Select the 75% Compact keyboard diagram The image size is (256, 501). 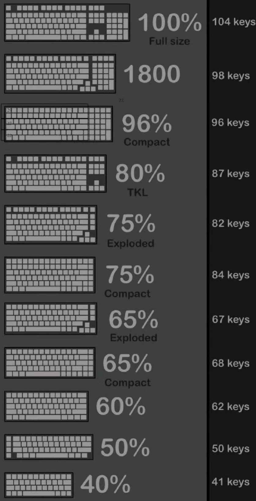click(50, 275)
